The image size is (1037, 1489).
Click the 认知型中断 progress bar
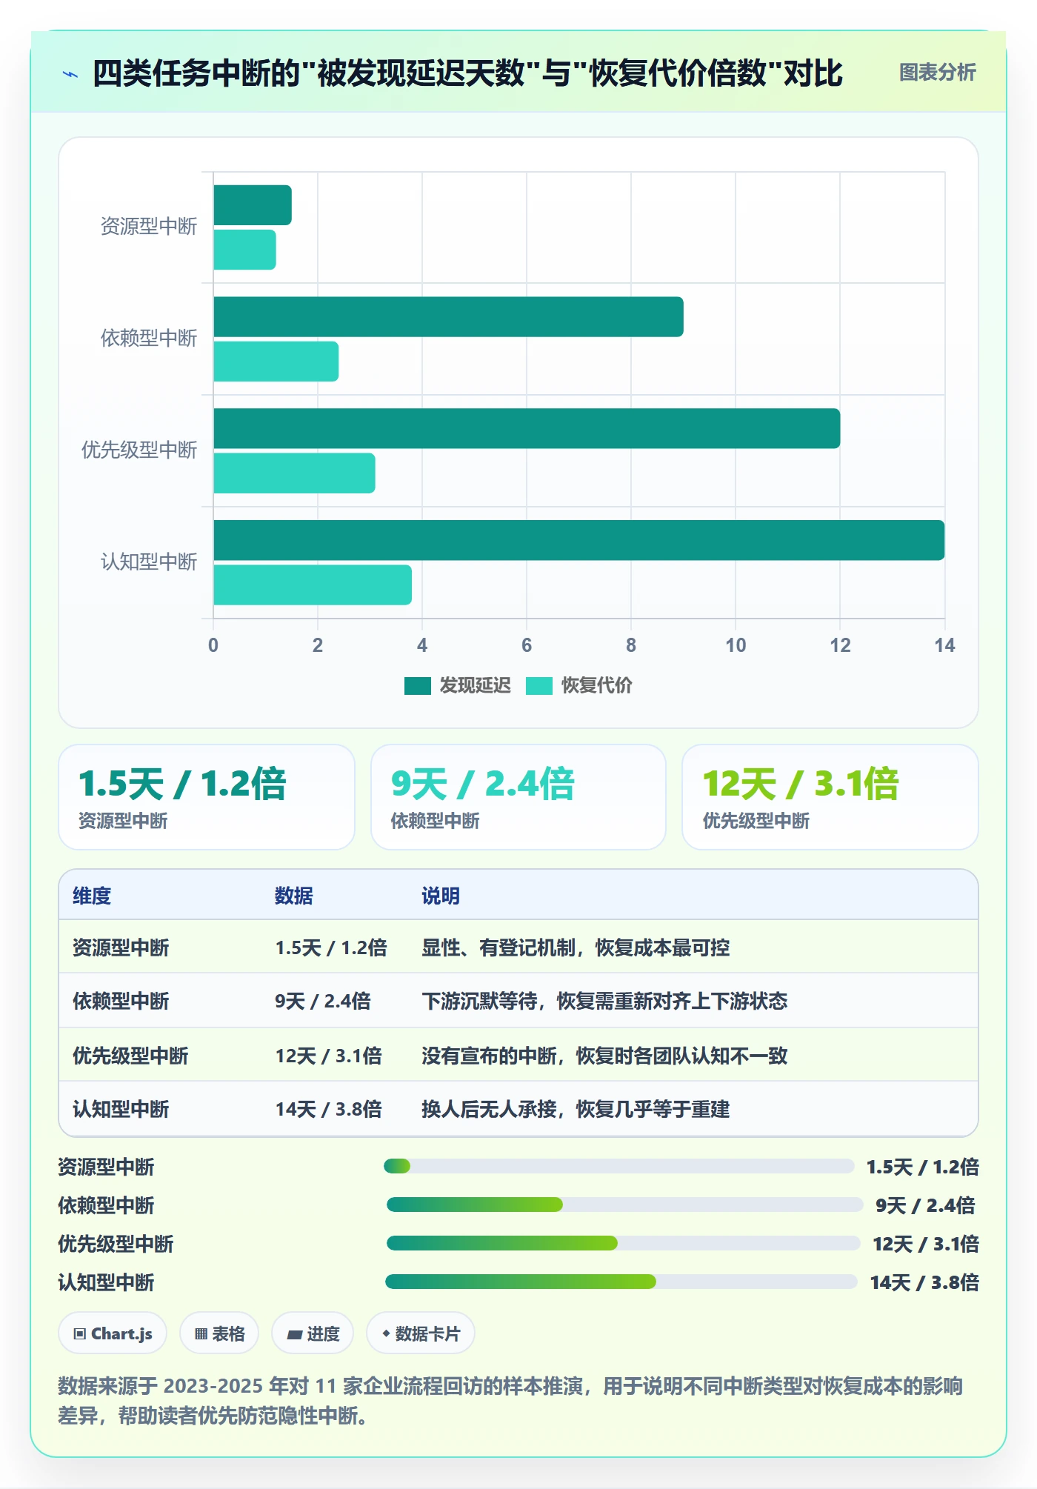click(x=621, y=1282)
